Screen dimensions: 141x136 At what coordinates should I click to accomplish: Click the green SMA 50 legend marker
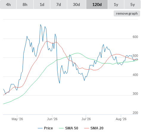(x=61, y=128)
